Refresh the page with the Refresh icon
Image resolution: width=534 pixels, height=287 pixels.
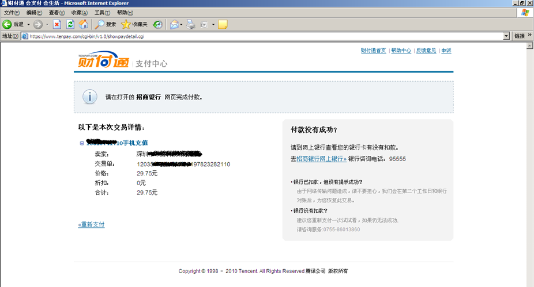pos(70,24)
